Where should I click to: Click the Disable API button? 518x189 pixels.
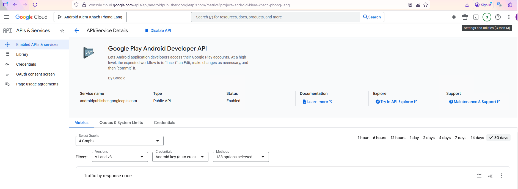coord(158,30)
